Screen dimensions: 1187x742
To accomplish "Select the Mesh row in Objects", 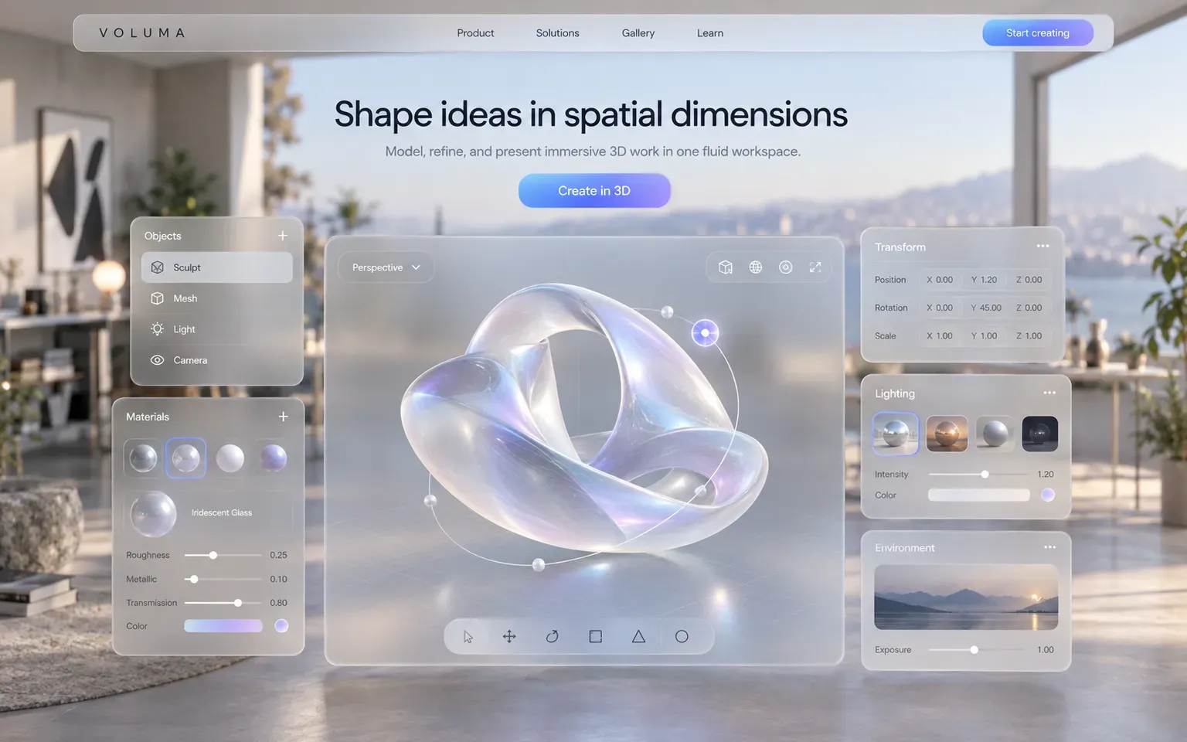I will (x=217, y=298).
